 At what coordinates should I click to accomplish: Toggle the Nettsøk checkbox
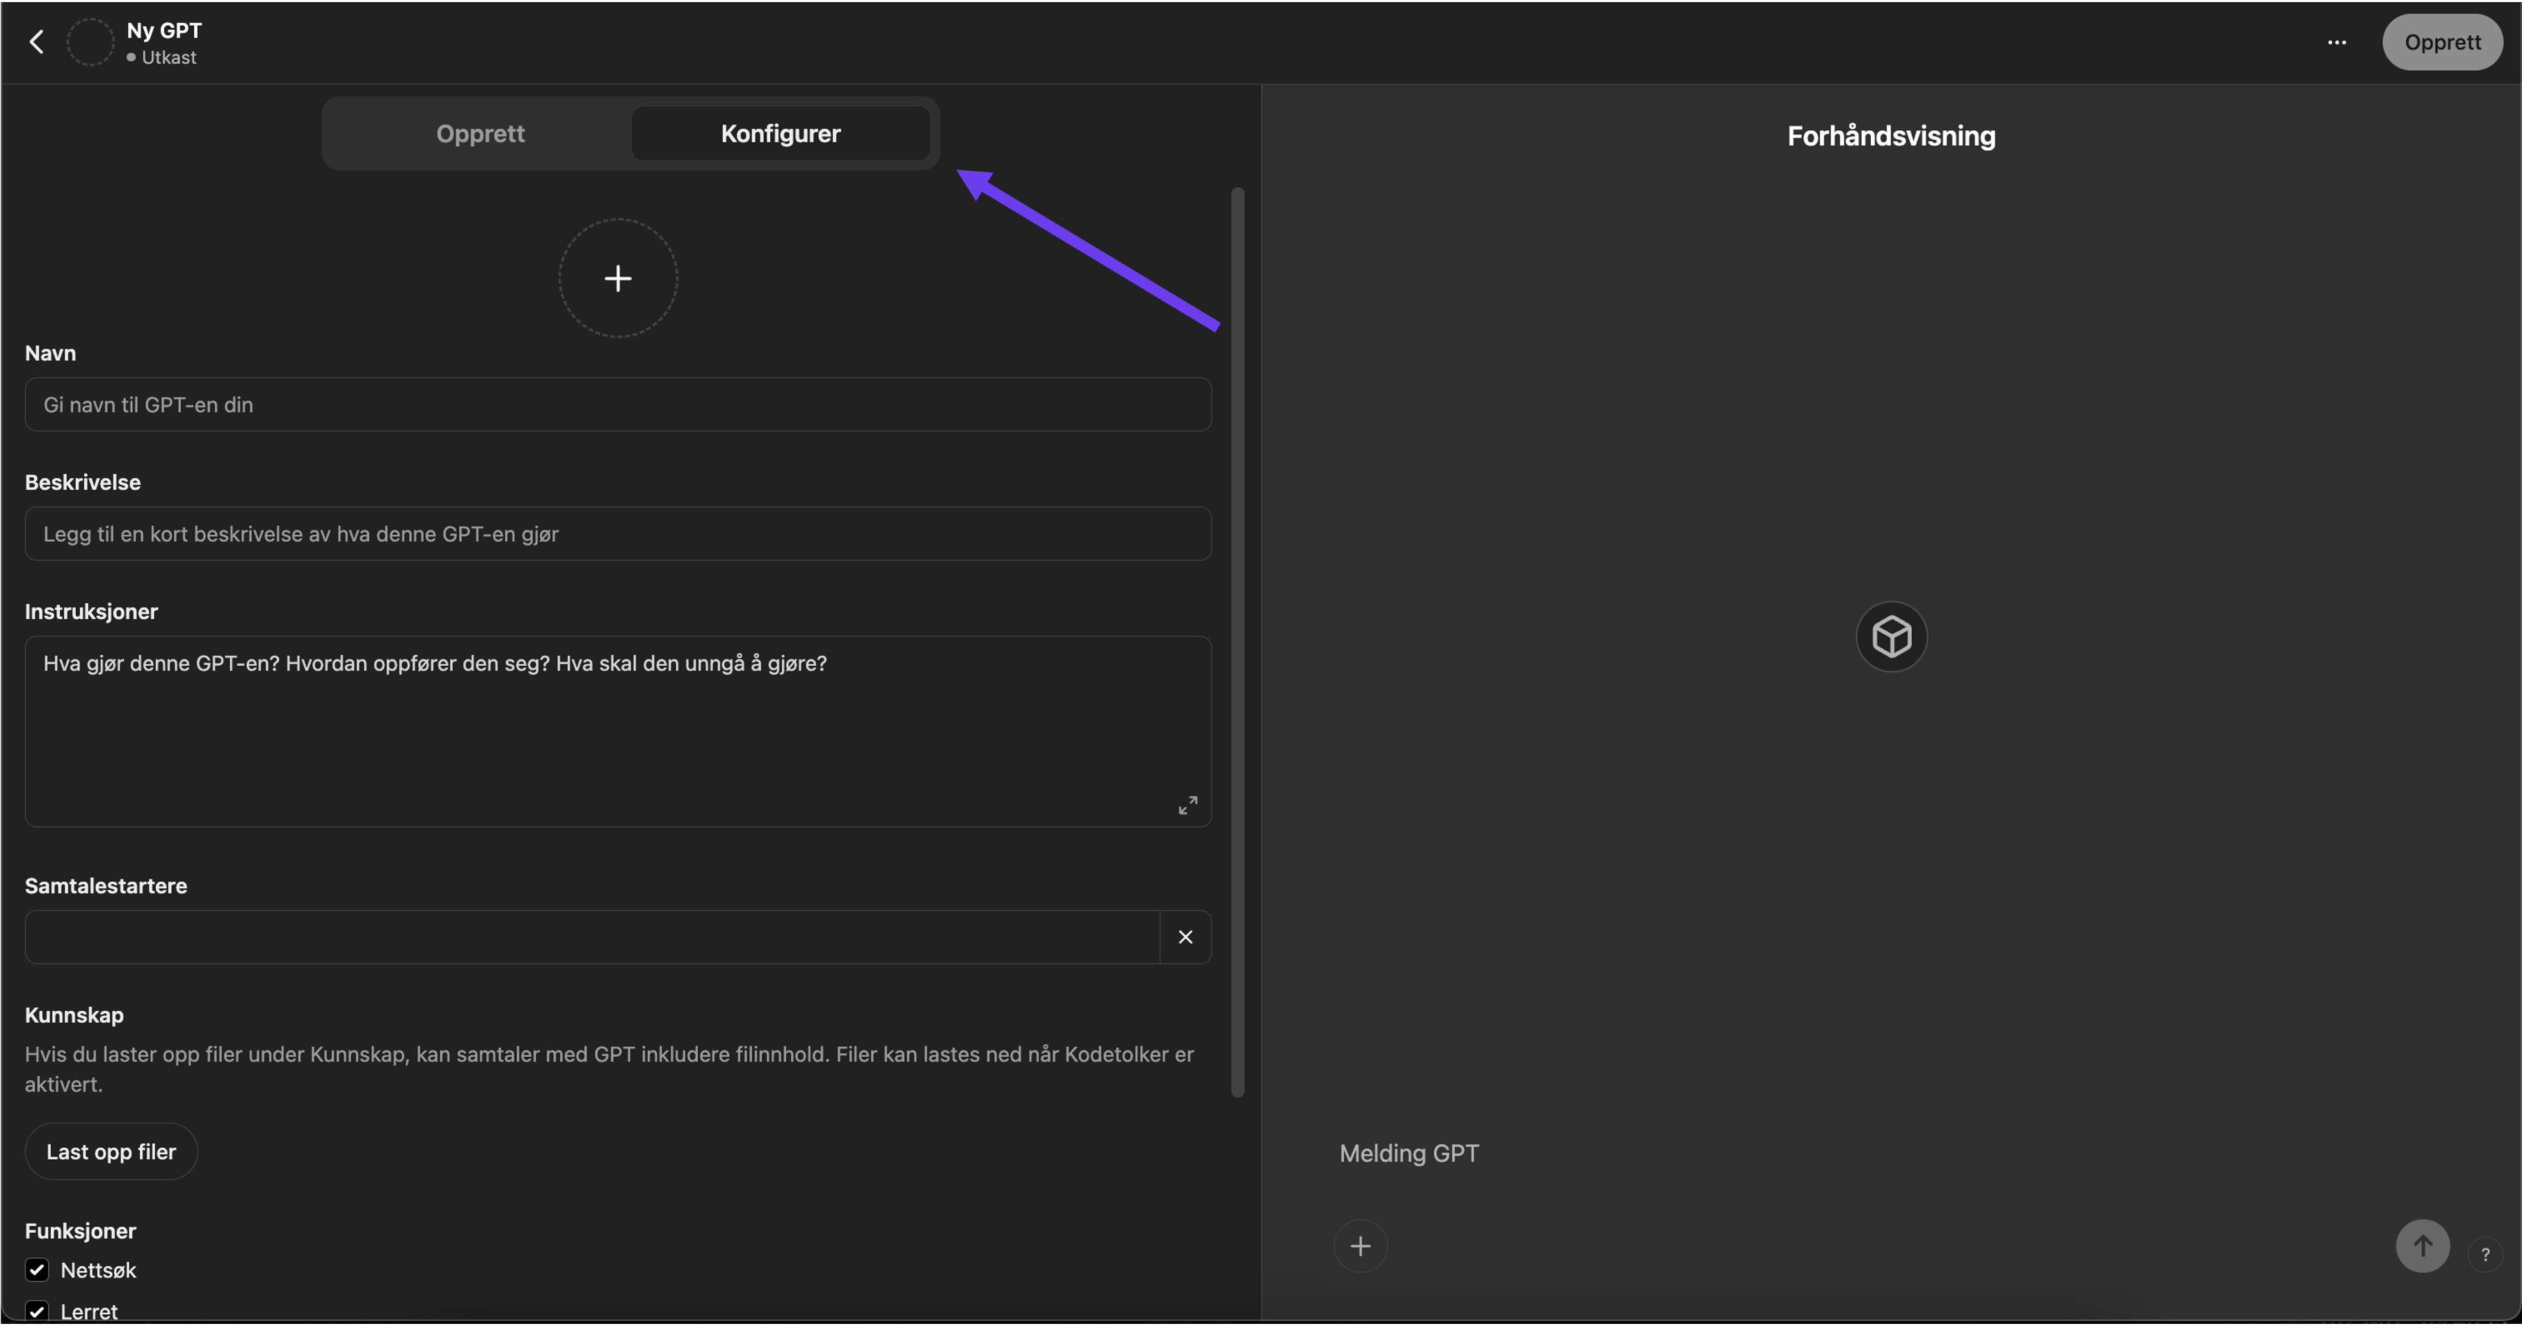pos(37,1270)
